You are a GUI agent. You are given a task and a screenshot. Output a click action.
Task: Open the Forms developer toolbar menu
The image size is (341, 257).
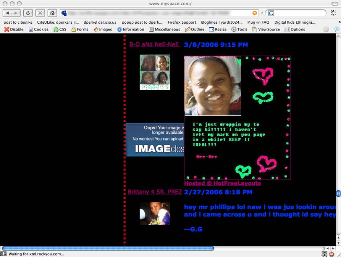tap(80, 29)
